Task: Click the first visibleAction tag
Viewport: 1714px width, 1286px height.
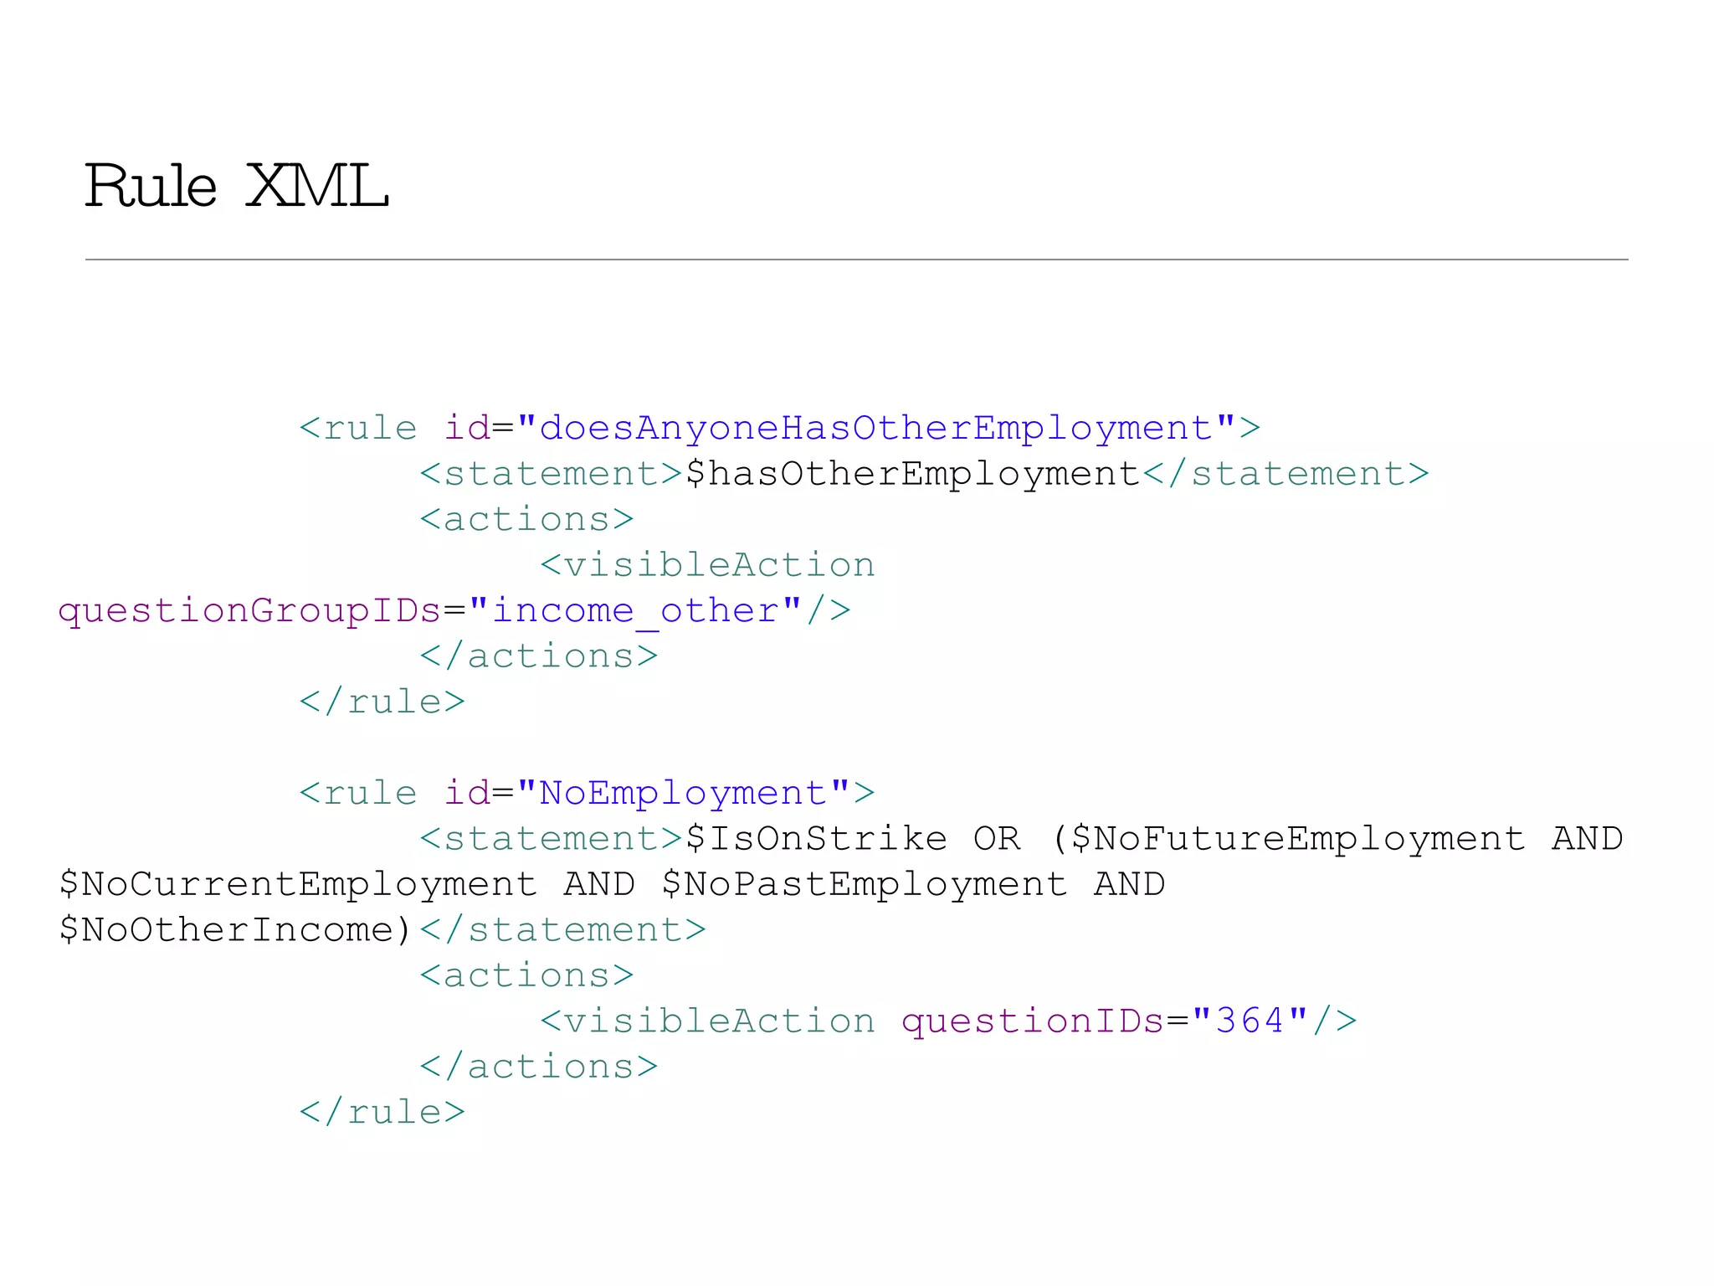Action: (708, 564)
